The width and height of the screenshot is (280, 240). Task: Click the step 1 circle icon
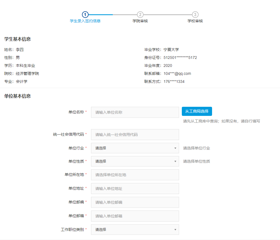[85, 15]
